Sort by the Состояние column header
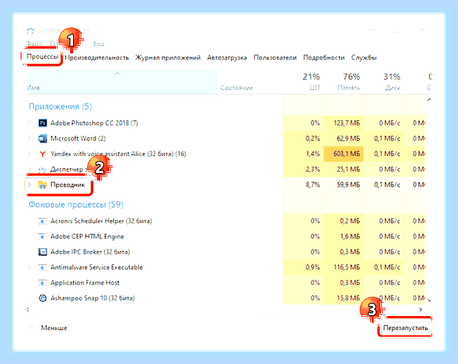 pyautogui.click(x=237, y=88)
